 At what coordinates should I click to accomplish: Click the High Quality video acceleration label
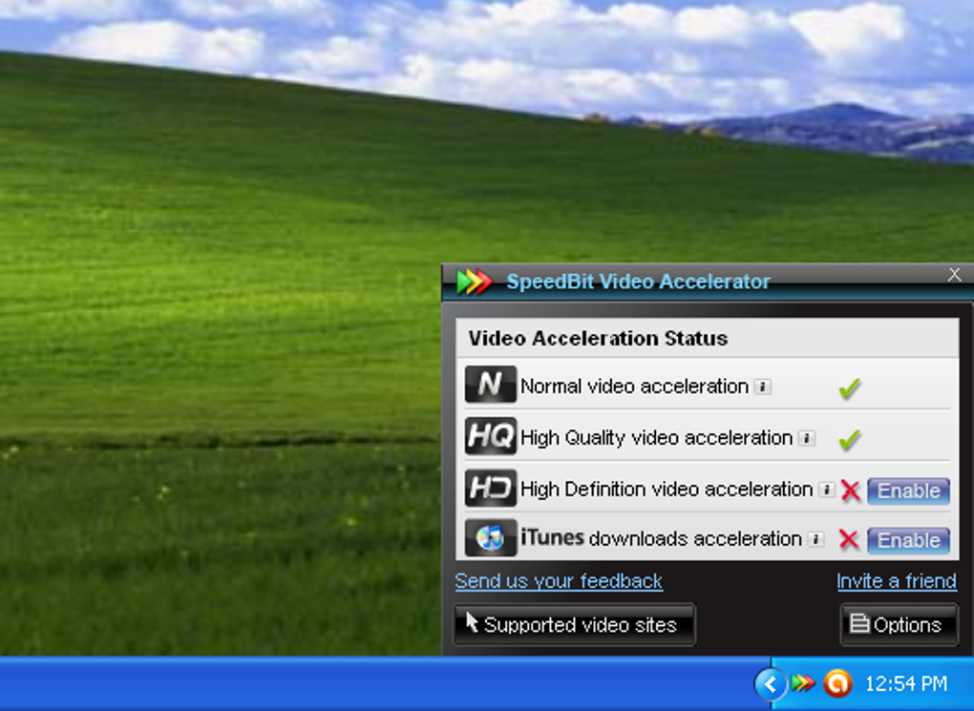pyautogui.click(x=657, y=438)
